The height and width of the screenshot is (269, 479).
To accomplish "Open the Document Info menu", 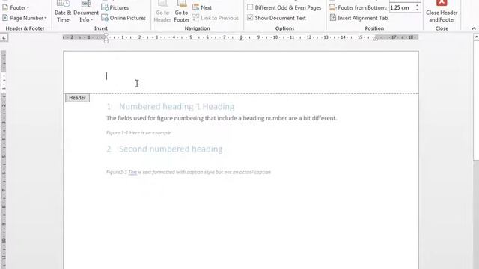I will click(x=86, y=12).
